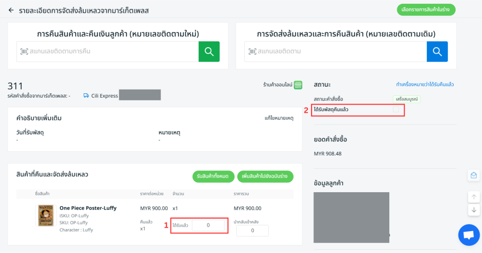Image resolution: width=482 pixels, height=253 pixels.
Task: Click the ได้รับแล้ว quantity field
Action: pyautogui.click(x=208, y=226)
